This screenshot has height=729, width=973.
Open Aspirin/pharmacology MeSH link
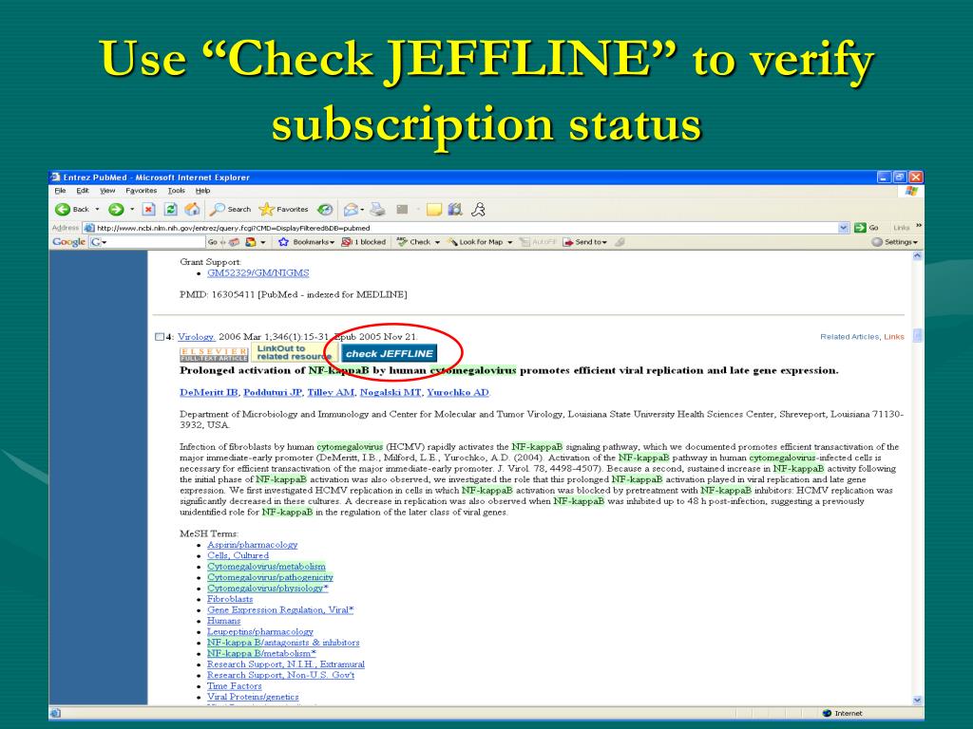[x=253, y=545]
